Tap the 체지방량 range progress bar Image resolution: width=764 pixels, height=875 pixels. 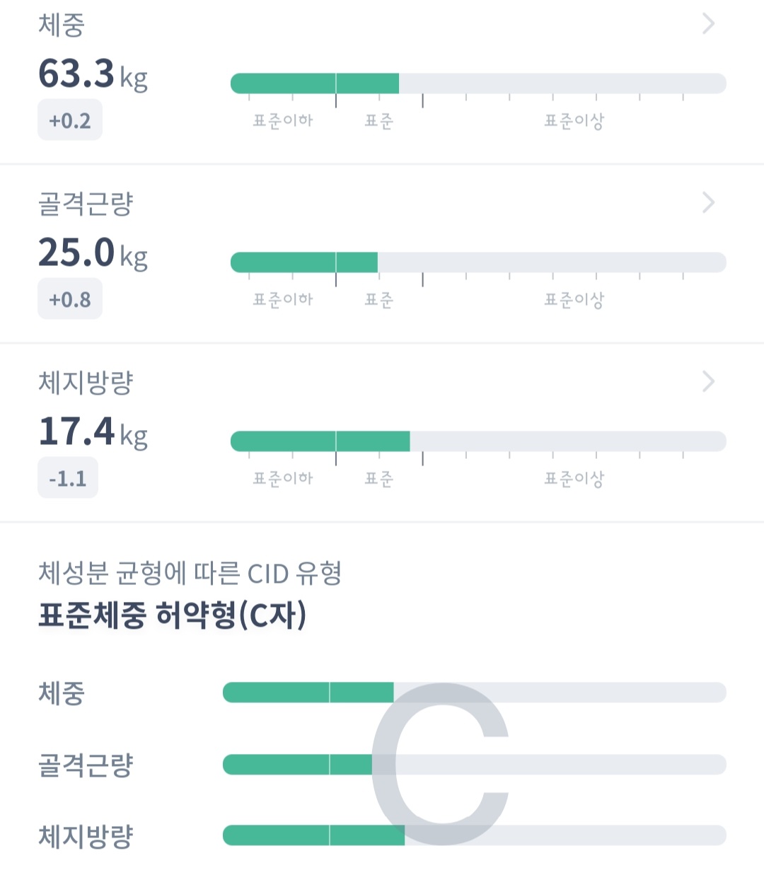478,441
